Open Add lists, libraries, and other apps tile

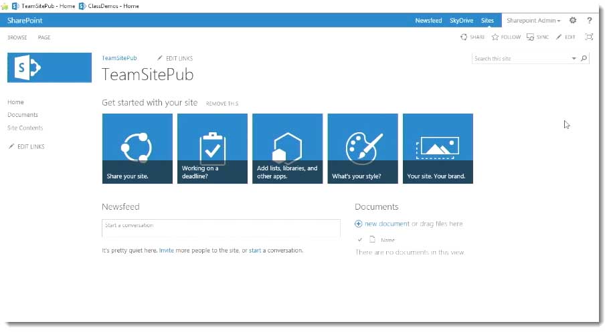pyautogui.click(x=287, y=148)
